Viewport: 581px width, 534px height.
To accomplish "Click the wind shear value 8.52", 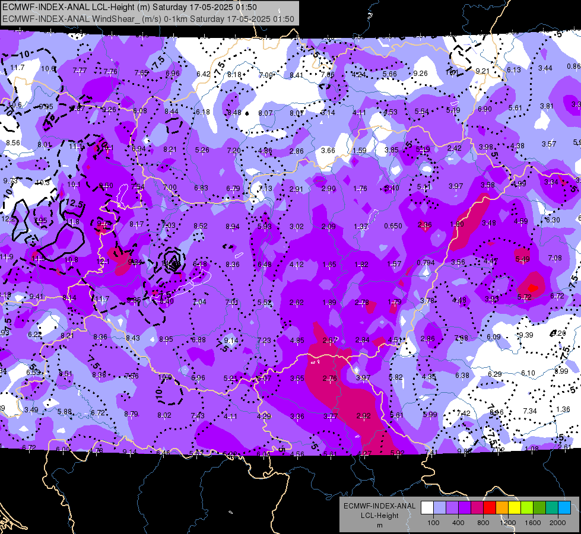I will tap(201, 225).
